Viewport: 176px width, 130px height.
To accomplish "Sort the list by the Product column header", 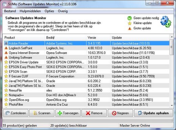I will click(x=24, y=37).
